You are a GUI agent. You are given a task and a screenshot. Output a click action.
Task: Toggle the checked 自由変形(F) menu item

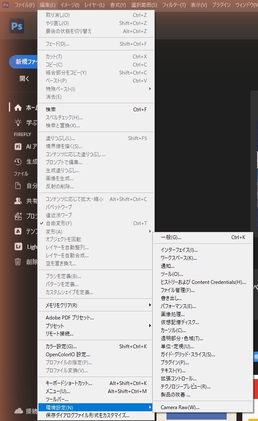96,223
